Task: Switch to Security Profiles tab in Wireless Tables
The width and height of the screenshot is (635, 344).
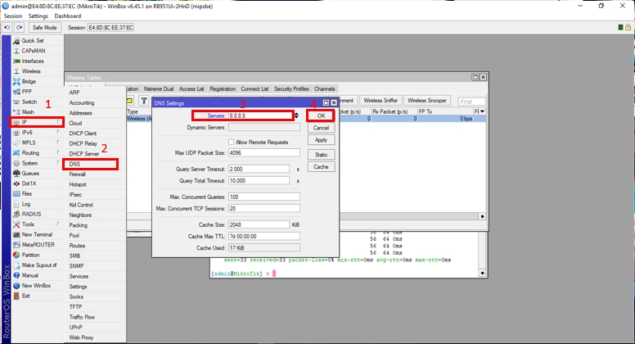Action: click(291, 88)
